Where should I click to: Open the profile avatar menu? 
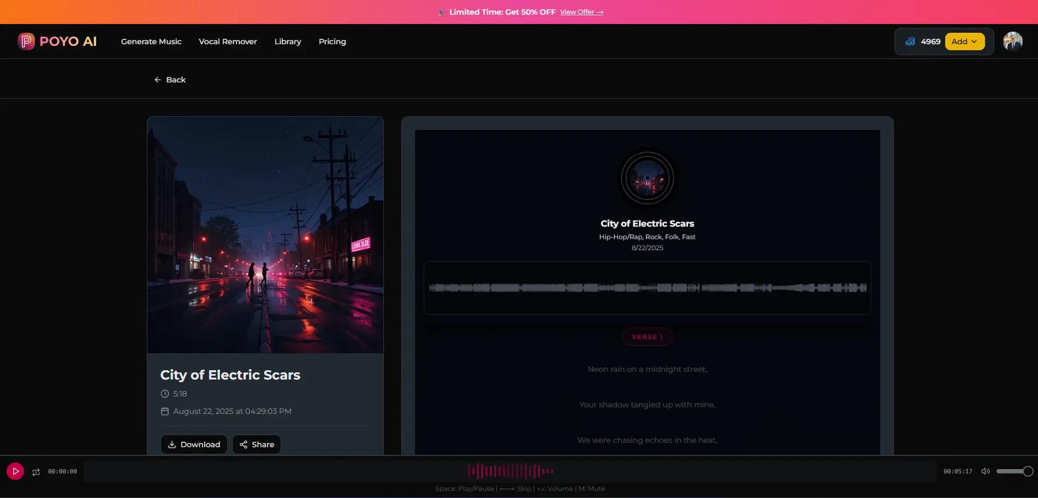click(1012, 41)
